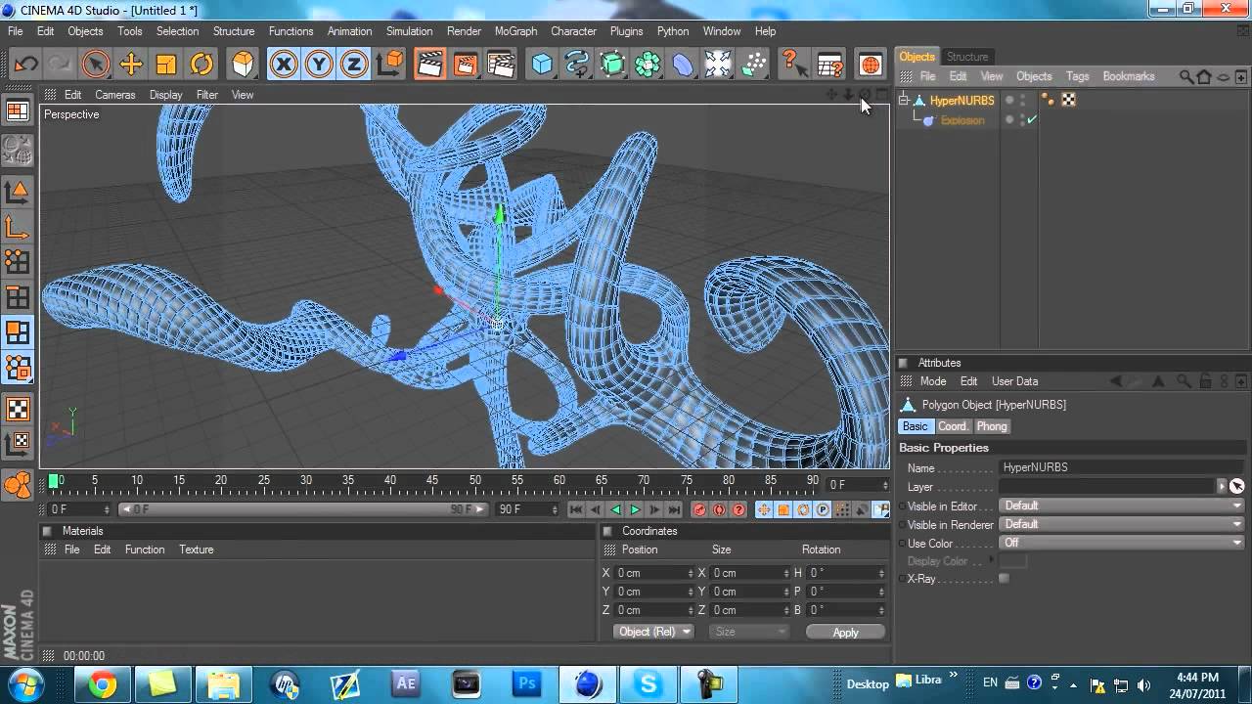Open the Layer field arrow button
Image resolution: width=1252 pixels, height=704 pixels.
point(1222,486)
